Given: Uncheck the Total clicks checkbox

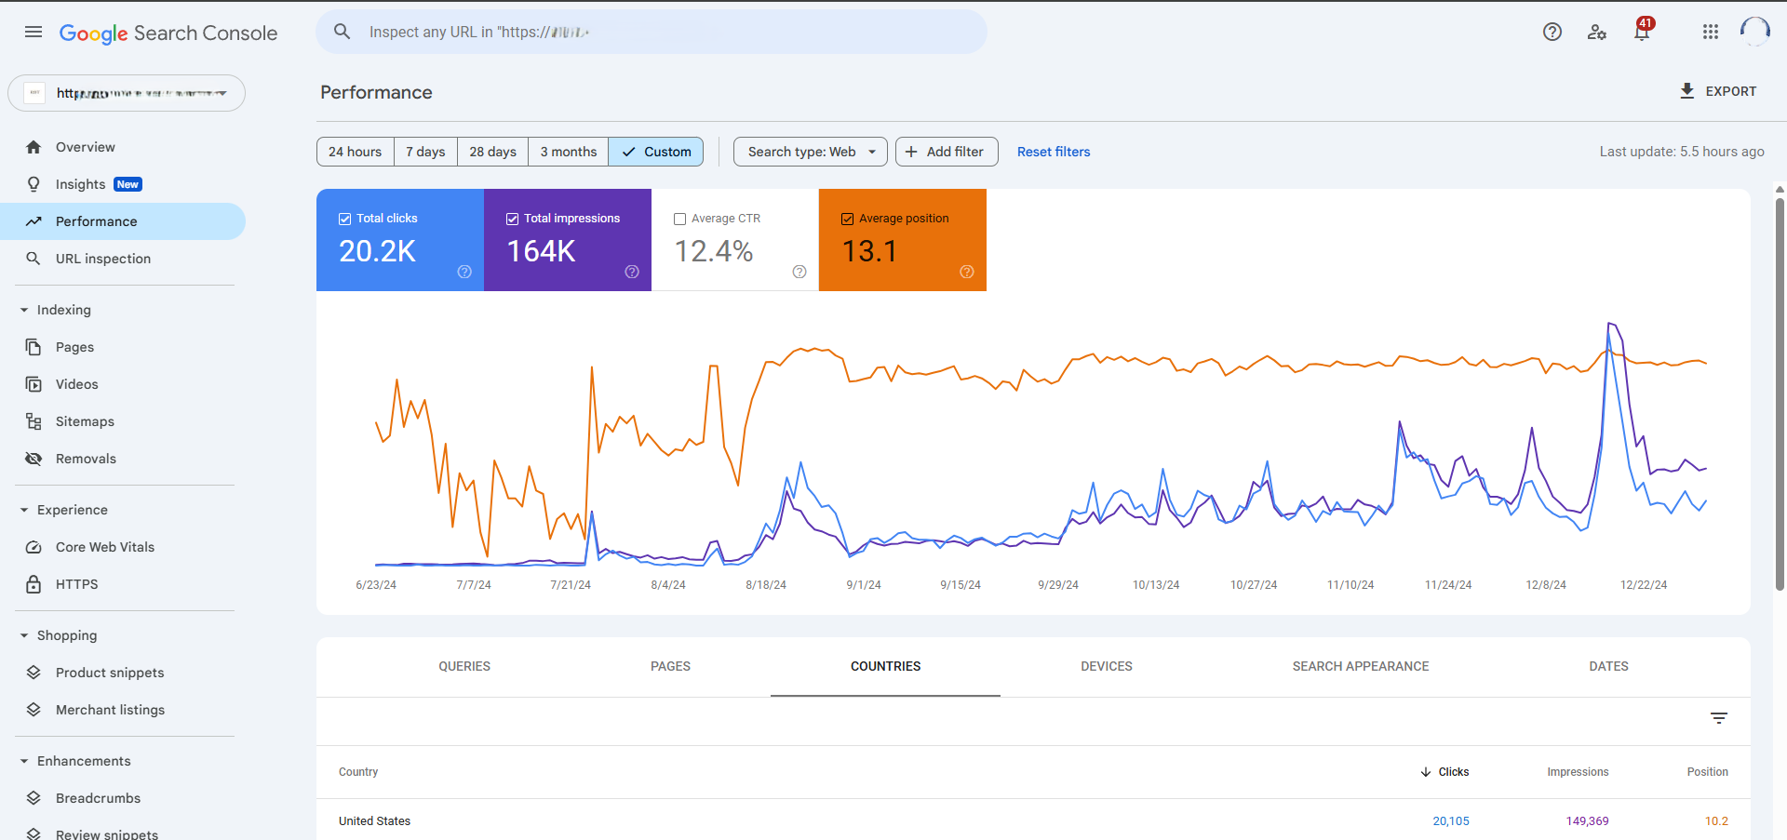Looking at the screenshot, I should 345,219.
